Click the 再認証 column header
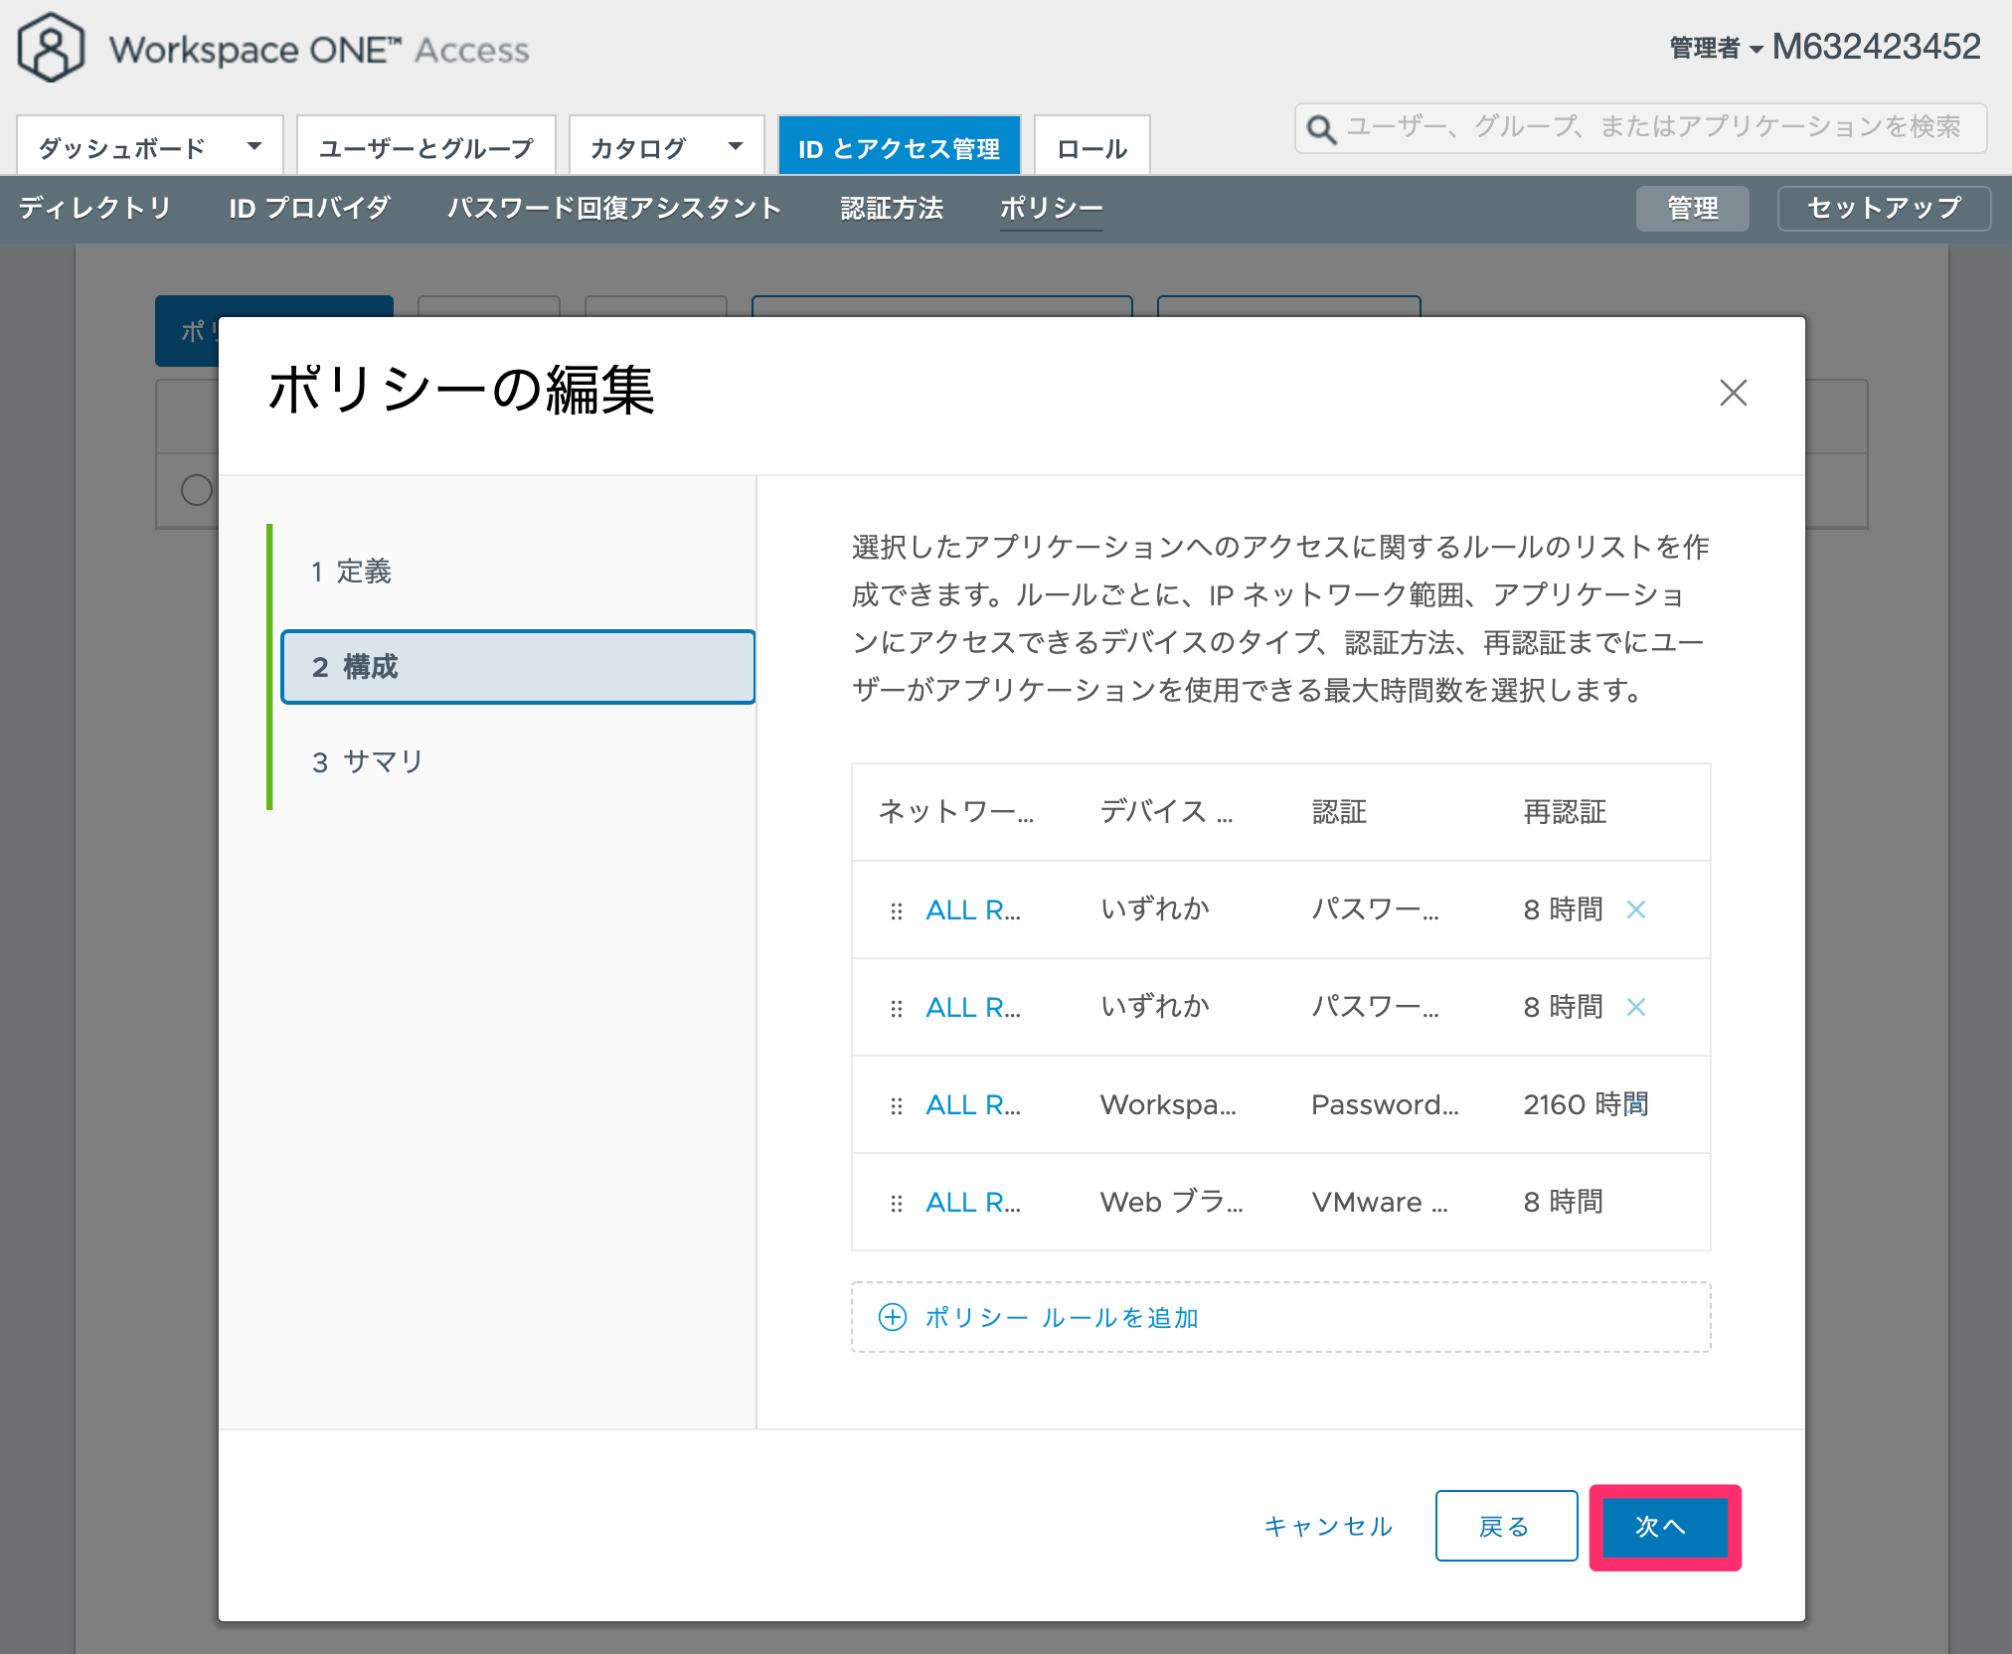The width and height of the screenshot is (2012, 1654). [1565, 812]
